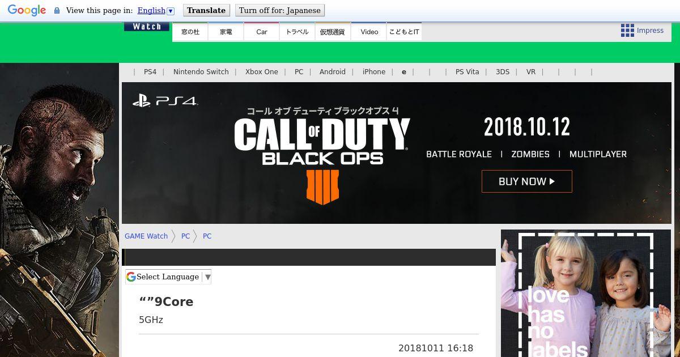The height and width of the screenshot is (357, 680).
Task: Open the Car tab
Action: [x=262, y=32]
